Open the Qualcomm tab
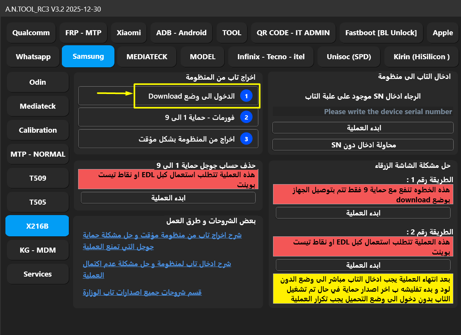This screenshot has width=461, height=335. (31, 32)
